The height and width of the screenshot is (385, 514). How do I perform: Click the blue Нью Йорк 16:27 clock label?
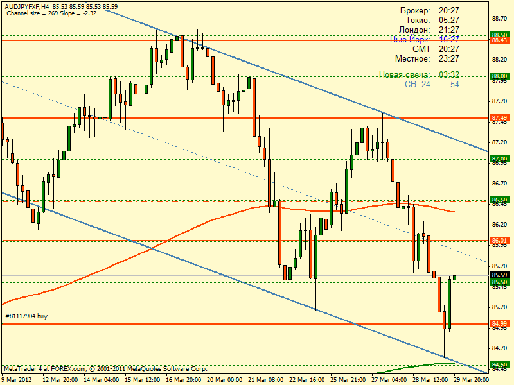pos(425,39)
